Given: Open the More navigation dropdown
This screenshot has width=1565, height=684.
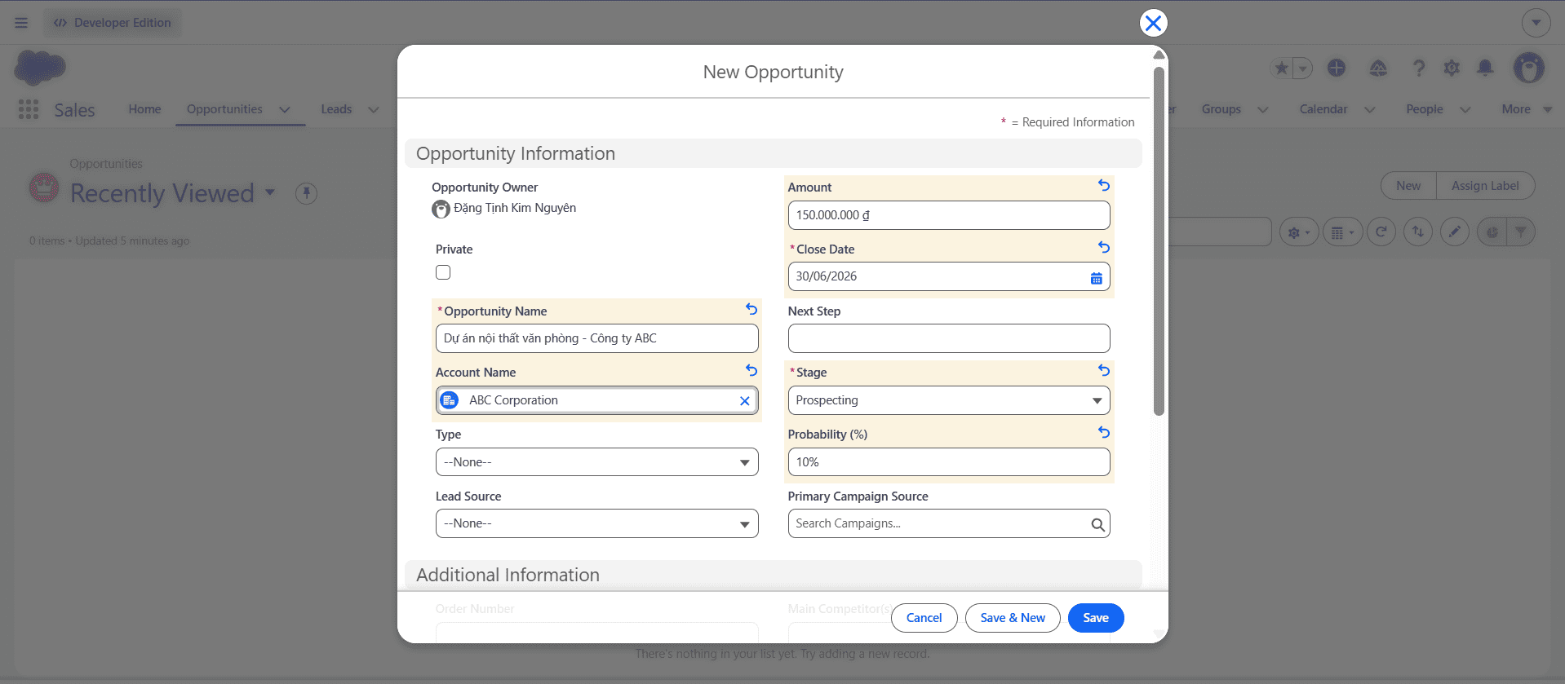Looking at the screenshot, I should pos(1527,109).
